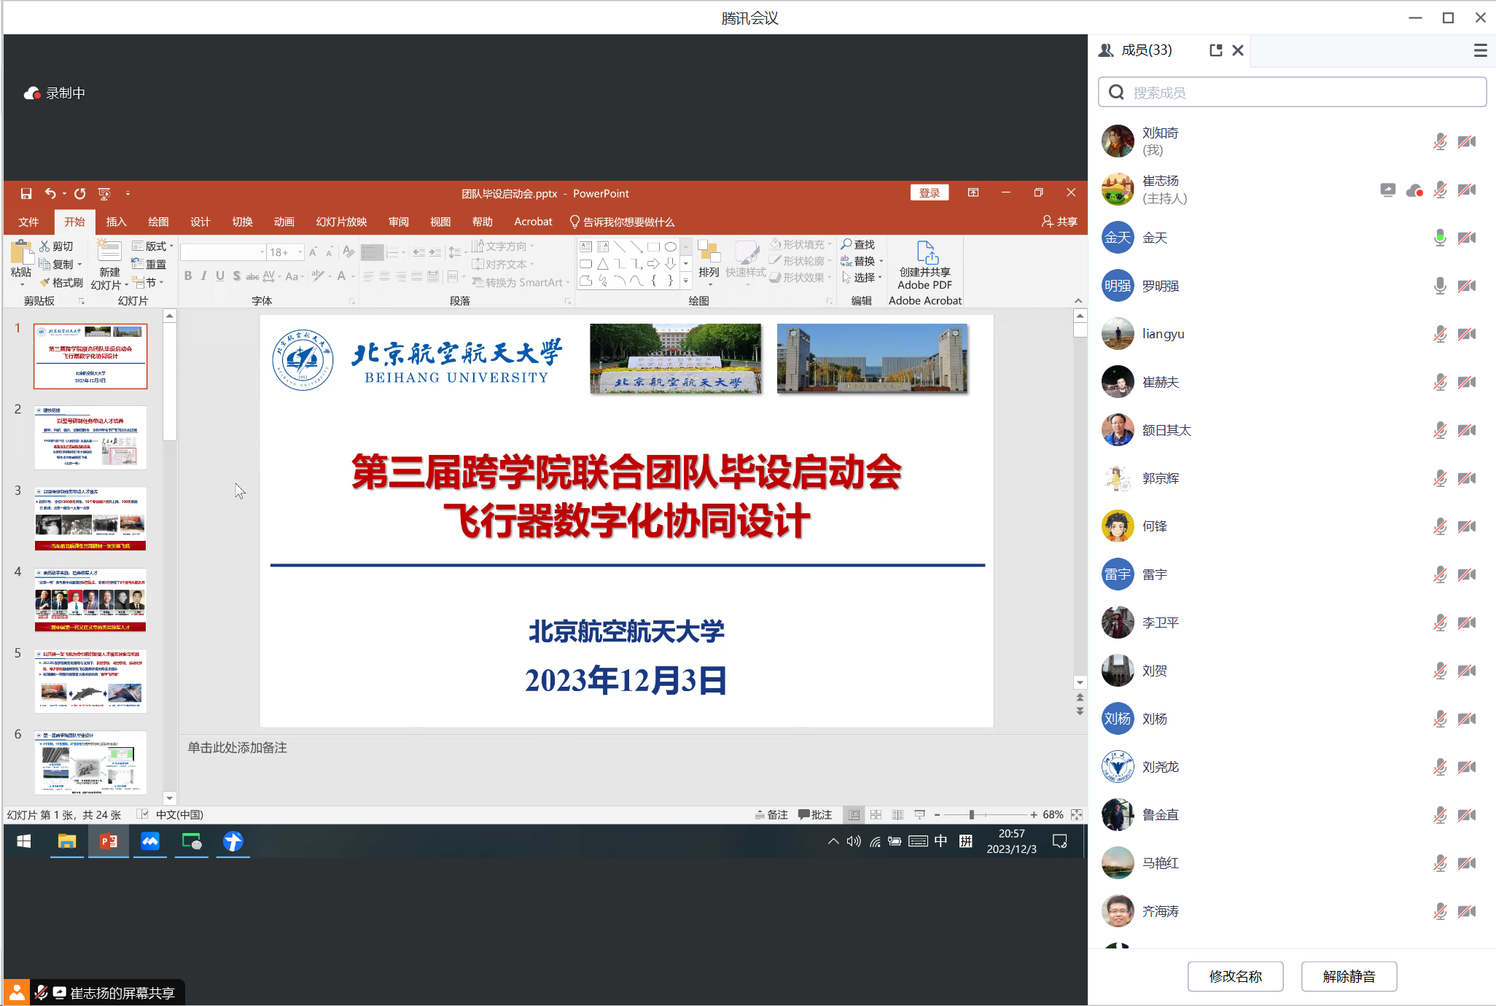Expand the 替换 (Replace) dropdown arrow
The width and height of the screenshot is (1496, 1006).
881,260
